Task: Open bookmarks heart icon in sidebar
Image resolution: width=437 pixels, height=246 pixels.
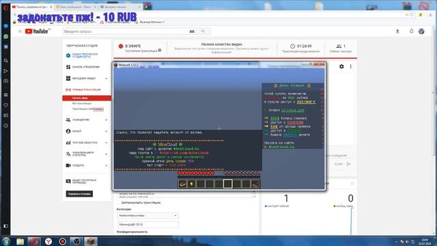Action: 5,105
